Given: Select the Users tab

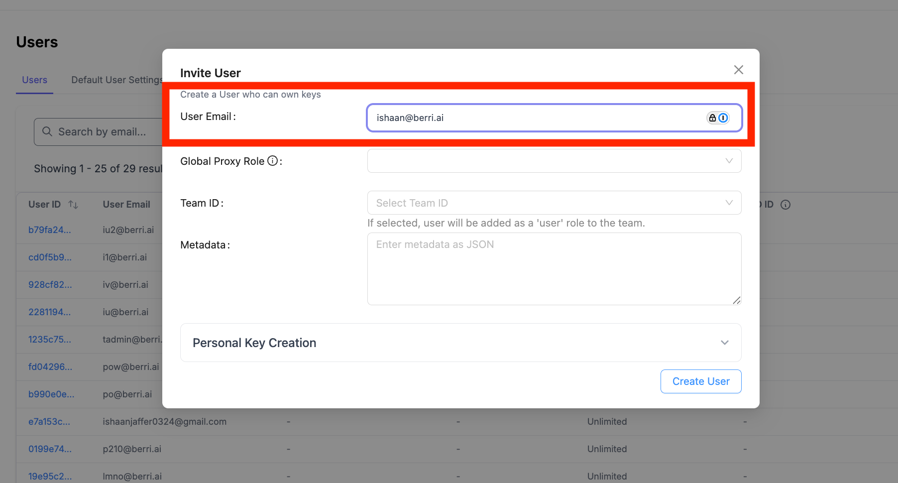Looking at the screenshot, I should (34, 80).
